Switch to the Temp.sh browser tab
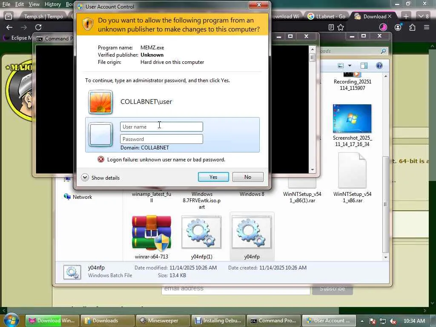The image size is (436, 327). (x=43, y=17)
